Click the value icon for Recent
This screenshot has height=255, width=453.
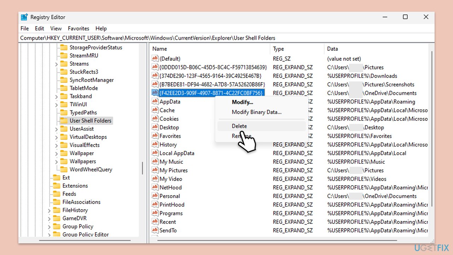[155, 222]
